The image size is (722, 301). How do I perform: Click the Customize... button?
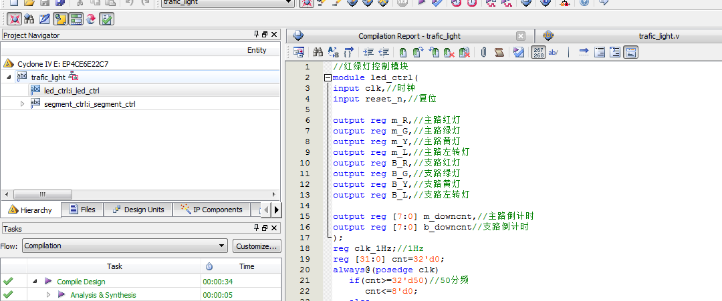(257, 246)
